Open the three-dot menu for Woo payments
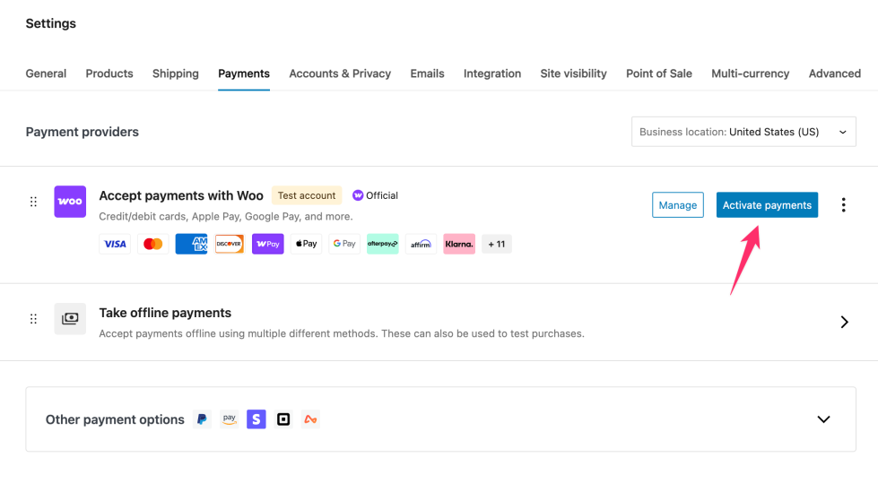 coord(843,205)
